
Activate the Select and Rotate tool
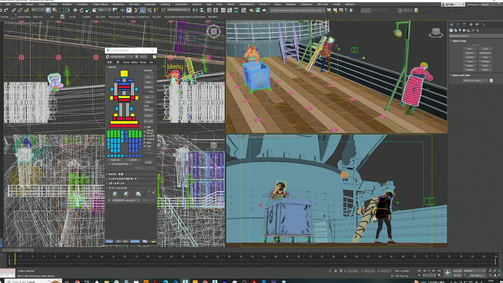(x=81, y=10)
